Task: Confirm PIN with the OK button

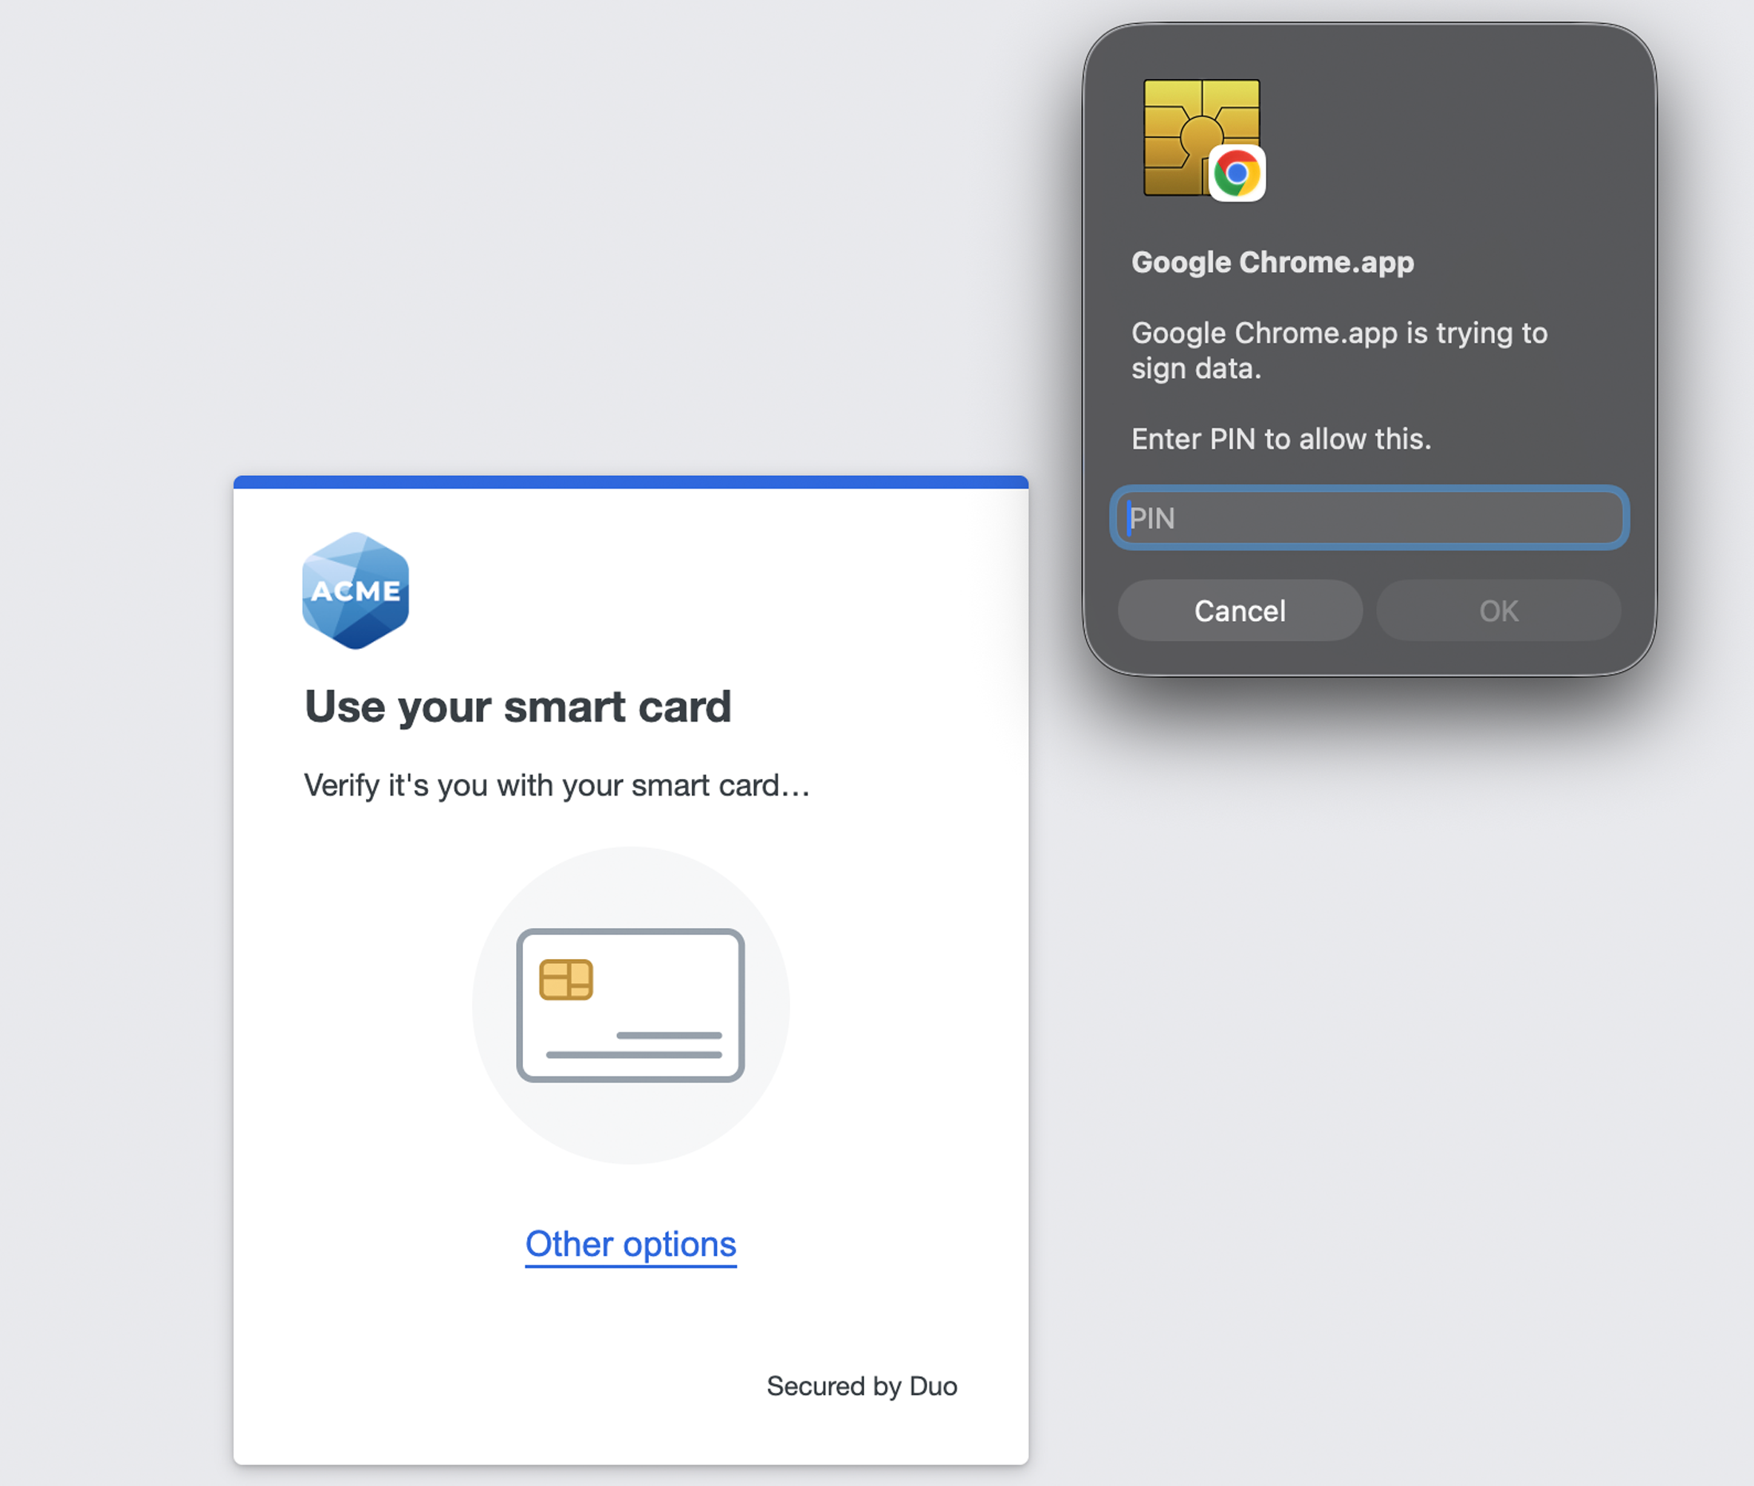Action: click(1498, 611)
